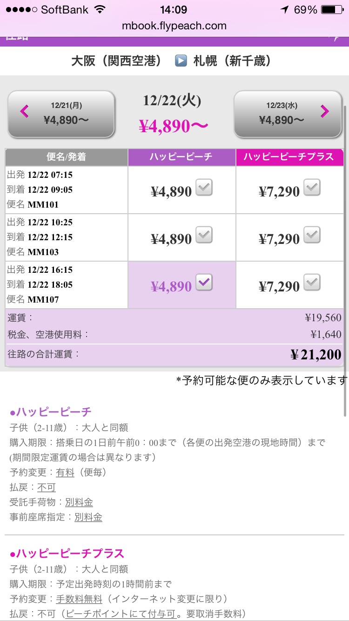Select Happy Peach Plus fare for MM101
Viewport: 349px width, 621px height.
[x=312, y=188]
